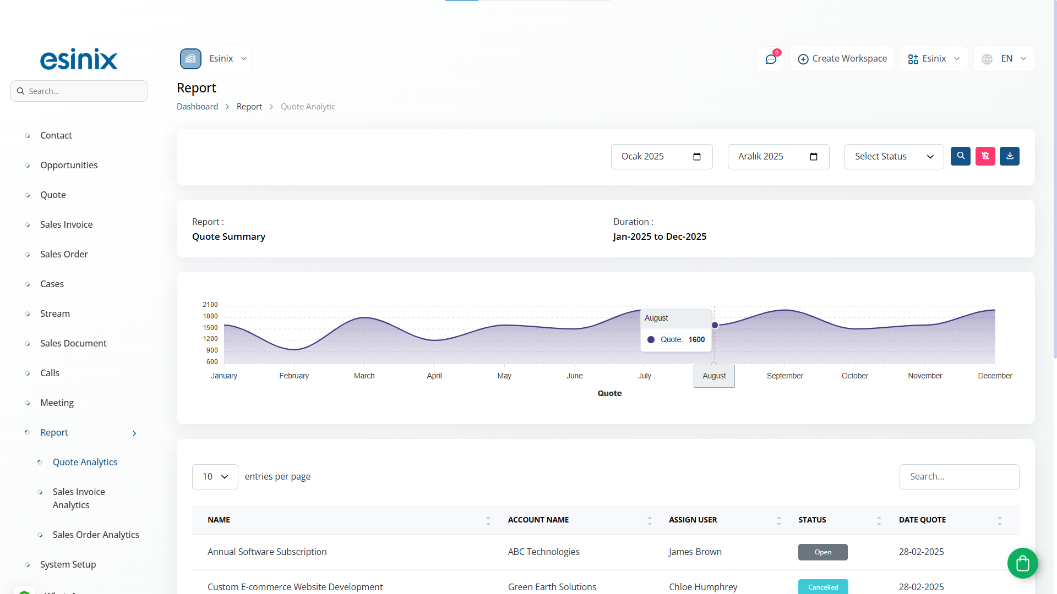Click the calendar icon in Ocak 2025 field
The image size is (1057, 594).
[x=697, y=157]
